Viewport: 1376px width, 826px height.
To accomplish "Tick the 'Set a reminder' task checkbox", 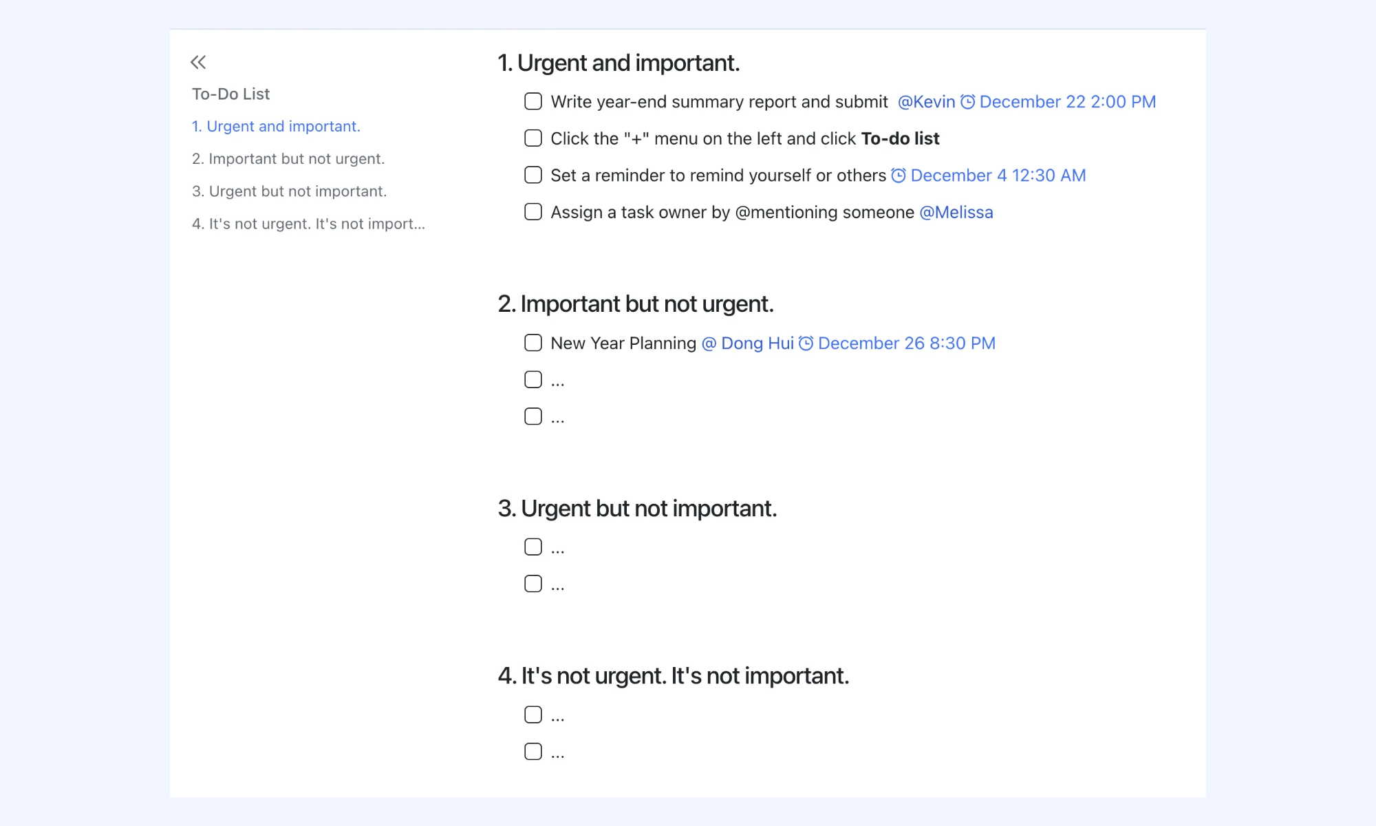I will 533,175.
